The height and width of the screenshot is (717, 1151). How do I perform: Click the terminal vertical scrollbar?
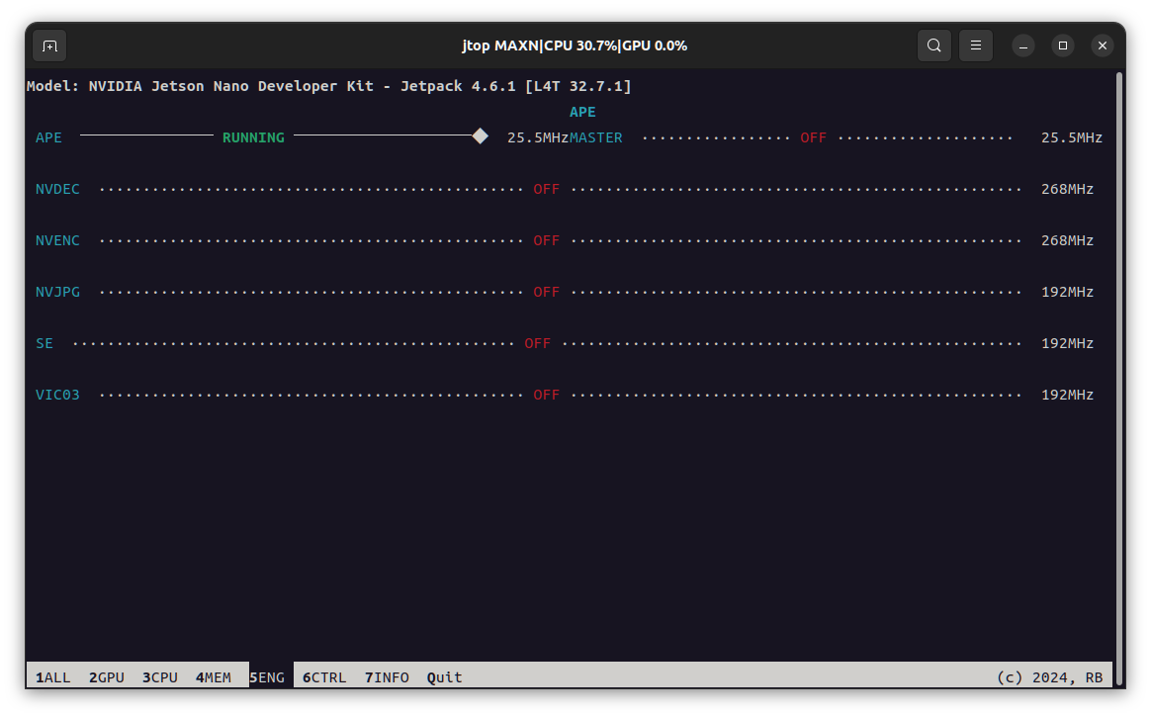tap(1118, 378)
